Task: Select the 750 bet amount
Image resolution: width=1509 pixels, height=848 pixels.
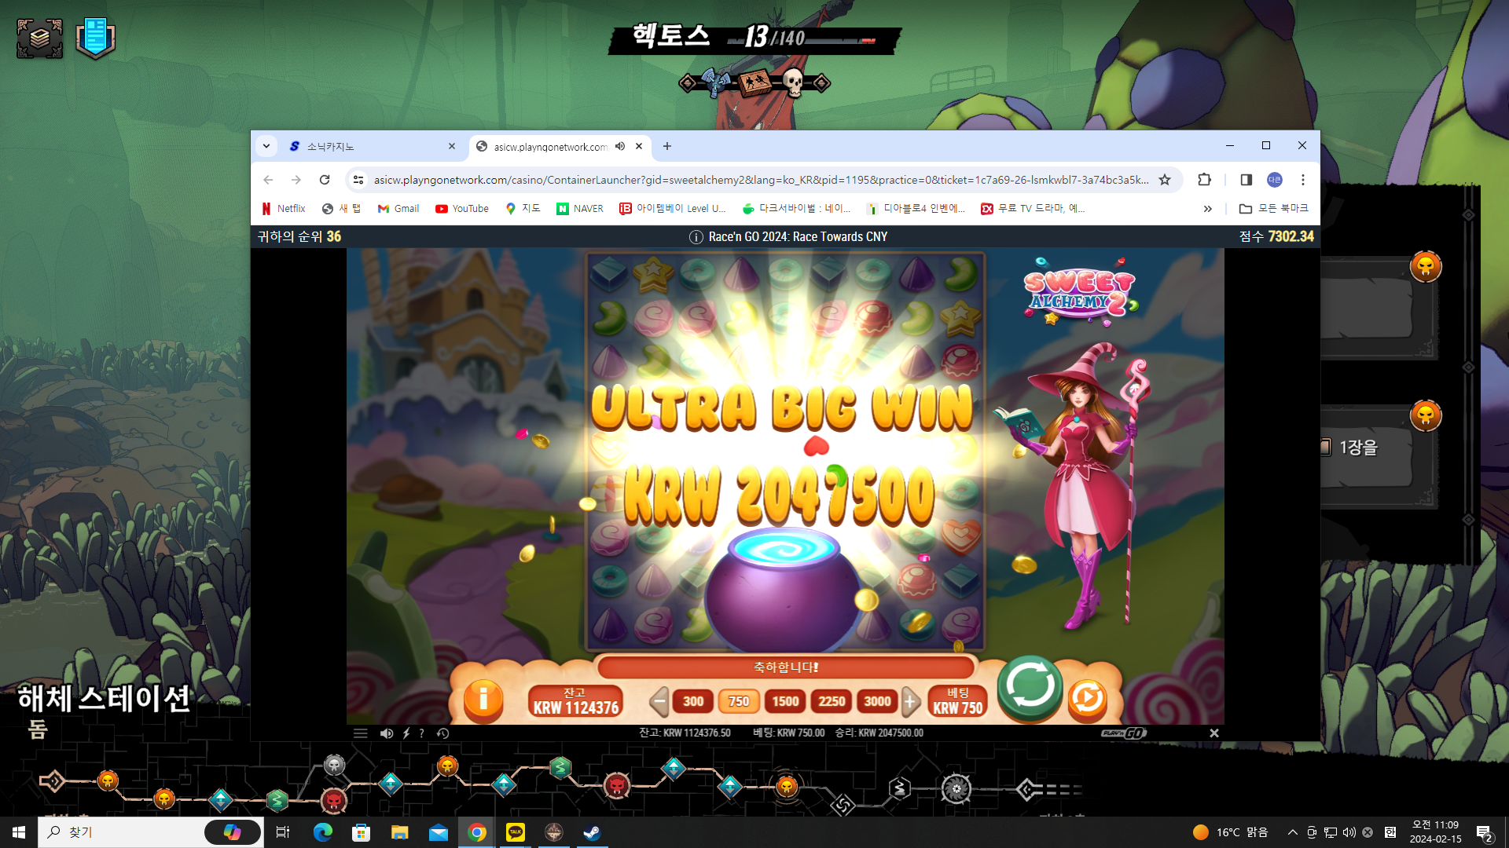Action: pos(739,701)
